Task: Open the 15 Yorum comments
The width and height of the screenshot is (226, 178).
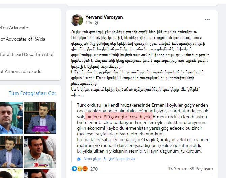Action: (x=177, y=169)
